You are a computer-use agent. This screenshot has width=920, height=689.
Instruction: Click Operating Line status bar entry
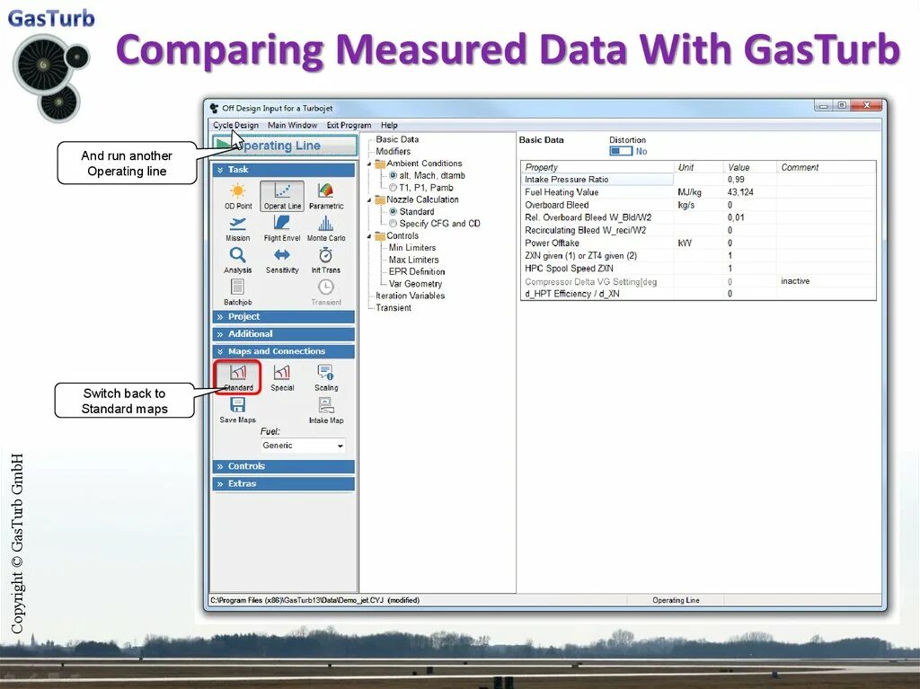click(x=676, y=600)
